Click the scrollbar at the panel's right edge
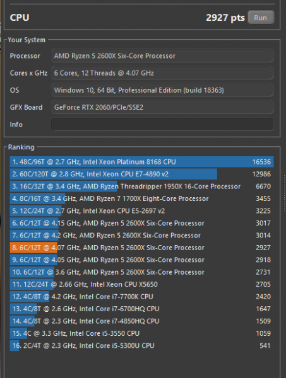Viewport: 286px width, 378px height. 285,193
